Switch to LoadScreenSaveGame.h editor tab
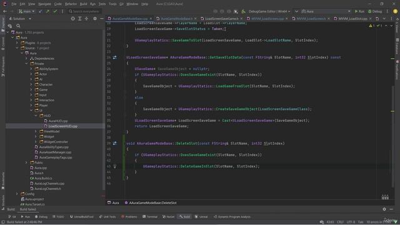400x225 pixels. pos(222,19)
